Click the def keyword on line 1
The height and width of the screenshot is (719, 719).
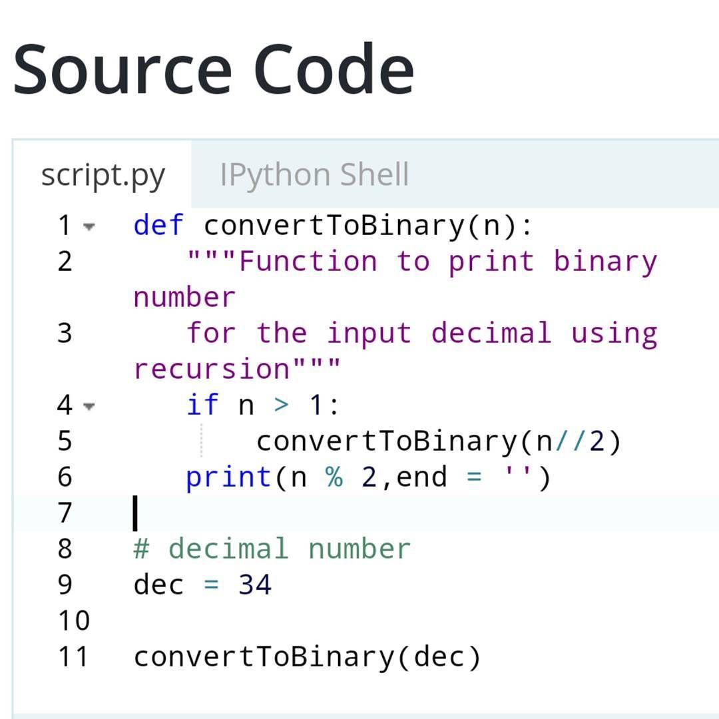(x=158, y=225)
